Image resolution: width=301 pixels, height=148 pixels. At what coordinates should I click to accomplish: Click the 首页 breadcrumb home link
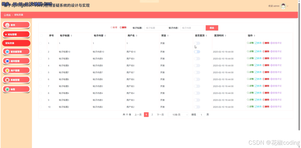tap(7, 15)
